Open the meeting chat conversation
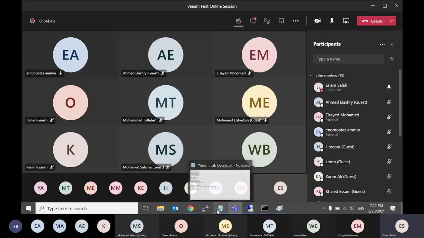Image resolution: width=424 pixels, height=238 pixels. (x=253, y=21)
